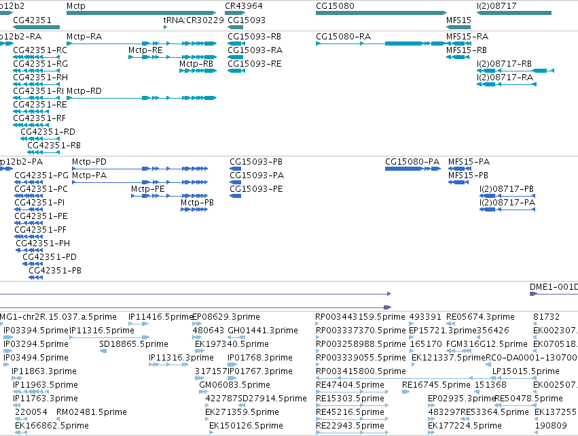Select tRNA:CR30229 feature label
578x436 pixels.
(194, 20)
